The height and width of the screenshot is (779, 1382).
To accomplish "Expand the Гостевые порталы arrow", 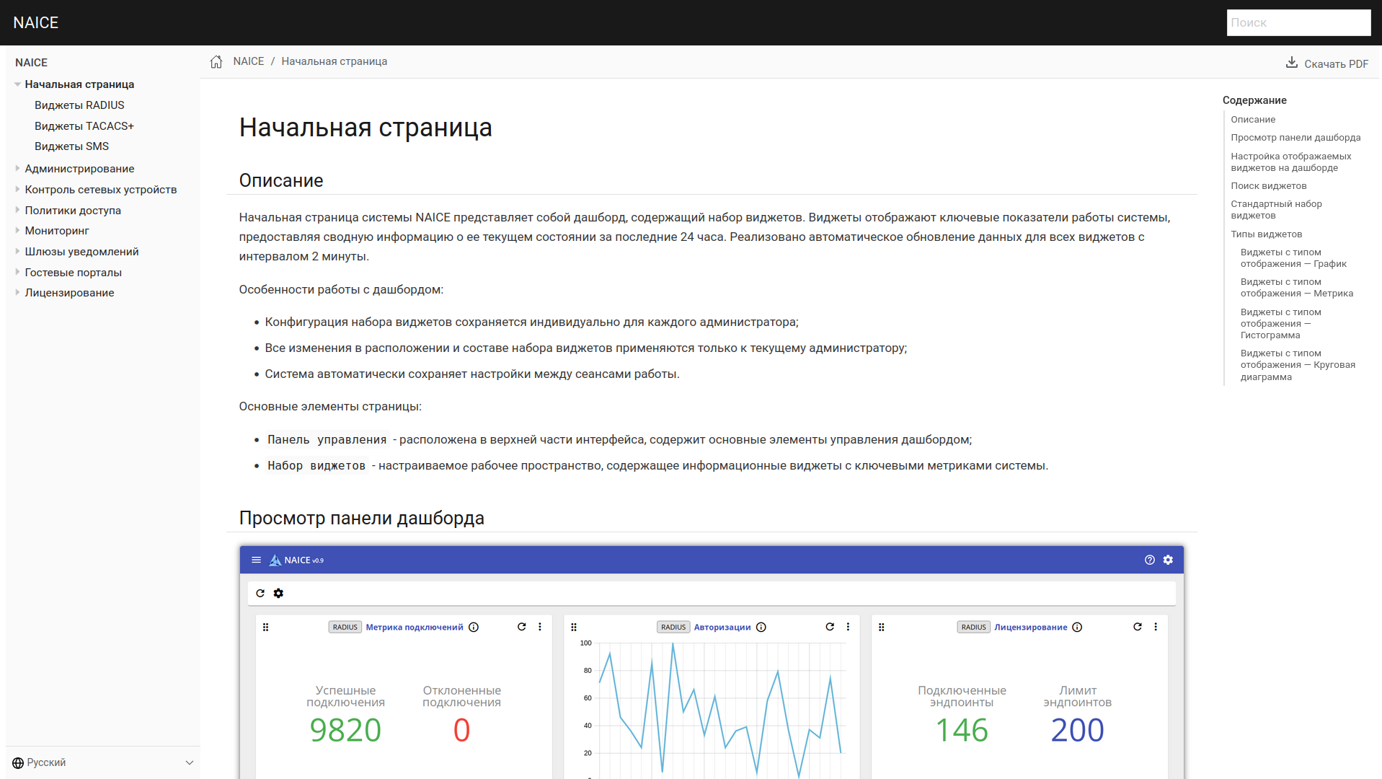I will click(x=17, y=272).
